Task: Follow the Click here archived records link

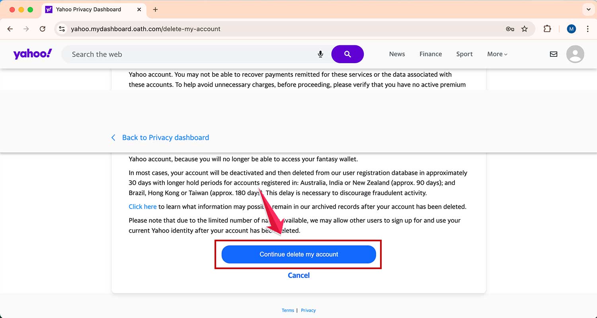Action: (142, 206)
